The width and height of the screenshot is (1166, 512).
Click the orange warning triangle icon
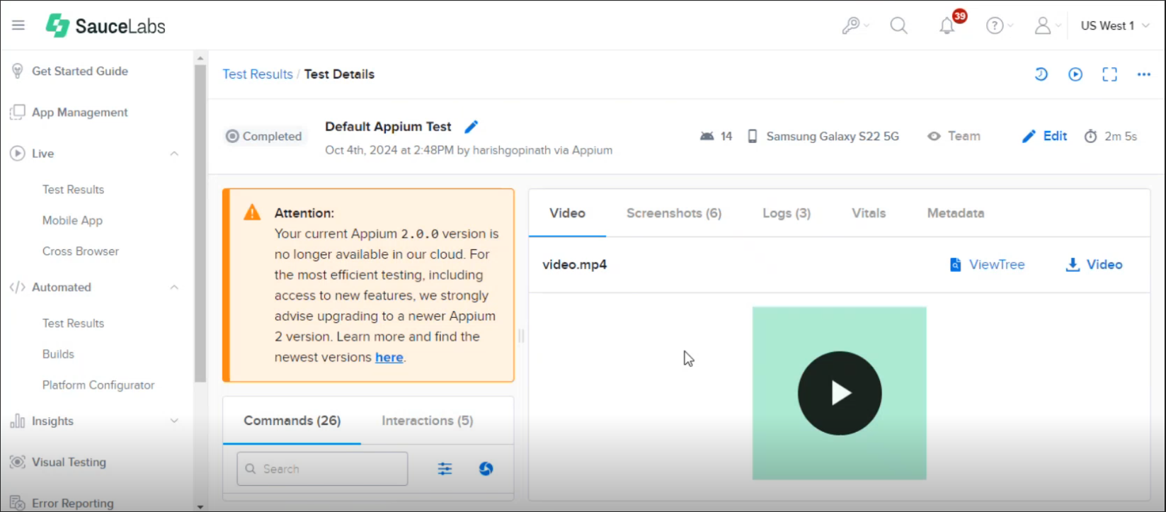(x=252, y=212)
